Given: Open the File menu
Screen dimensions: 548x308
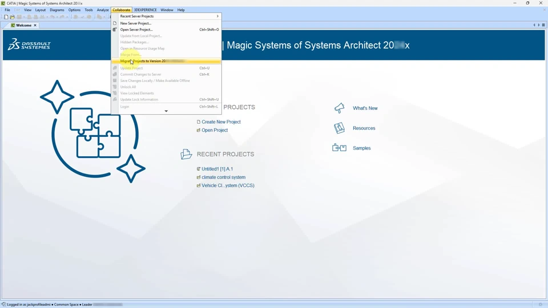Looking at the screenshot, I should click(7, 10).
